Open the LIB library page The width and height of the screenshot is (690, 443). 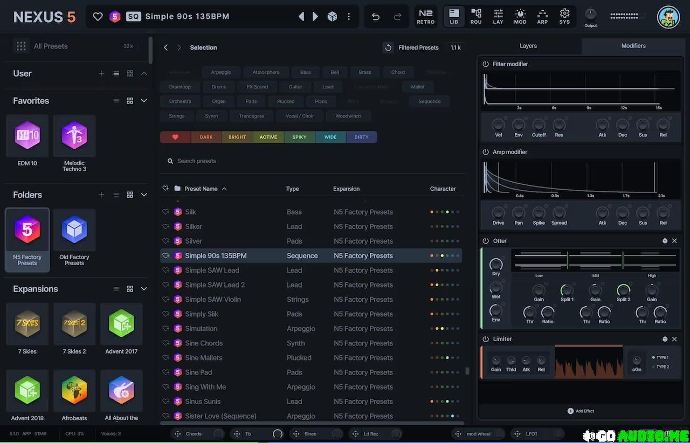coord(454,17)
